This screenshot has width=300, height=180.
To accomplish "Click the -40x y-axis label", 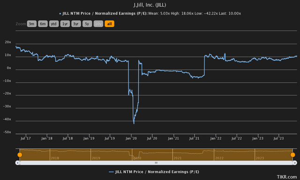I will [x=7, y=120].
